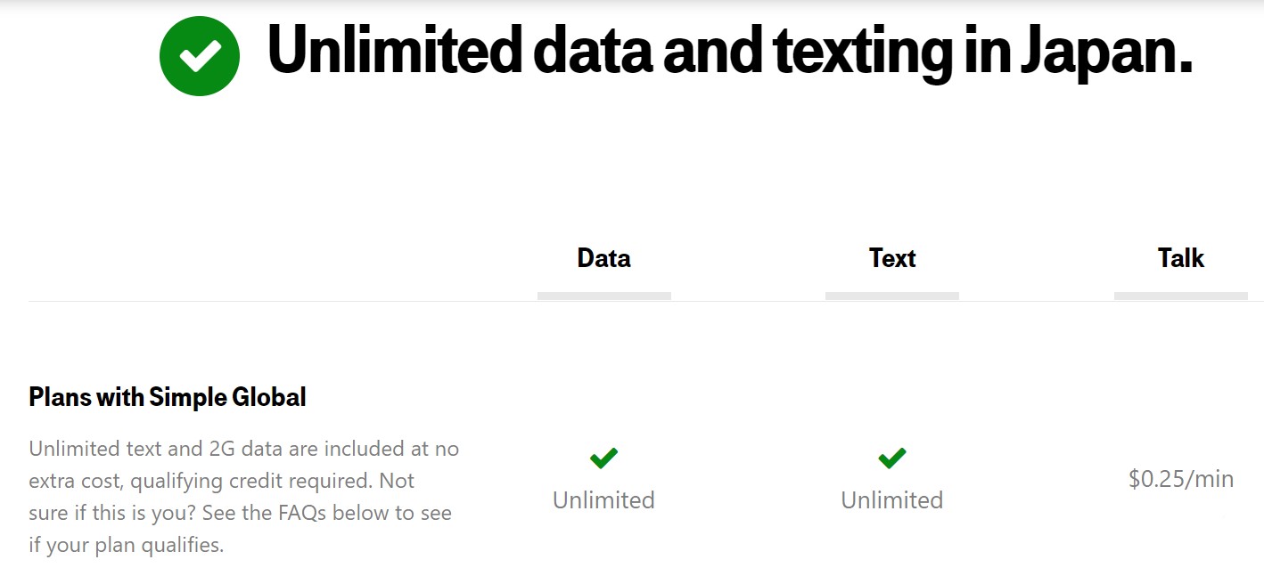Click the large green circle checkmark icon
Viewport: 1264px width, 576px height.
coord(200,56)
